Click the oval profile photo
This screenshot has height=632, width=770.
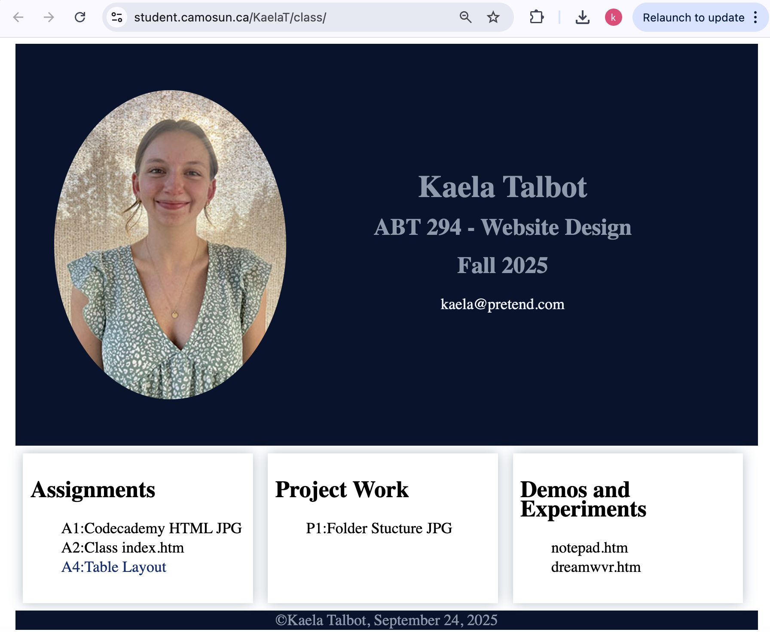click(x=170, y=245)
